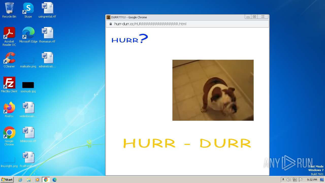Switch to Chrome taskbar button
Screen dimensions: 325x183
46,180
